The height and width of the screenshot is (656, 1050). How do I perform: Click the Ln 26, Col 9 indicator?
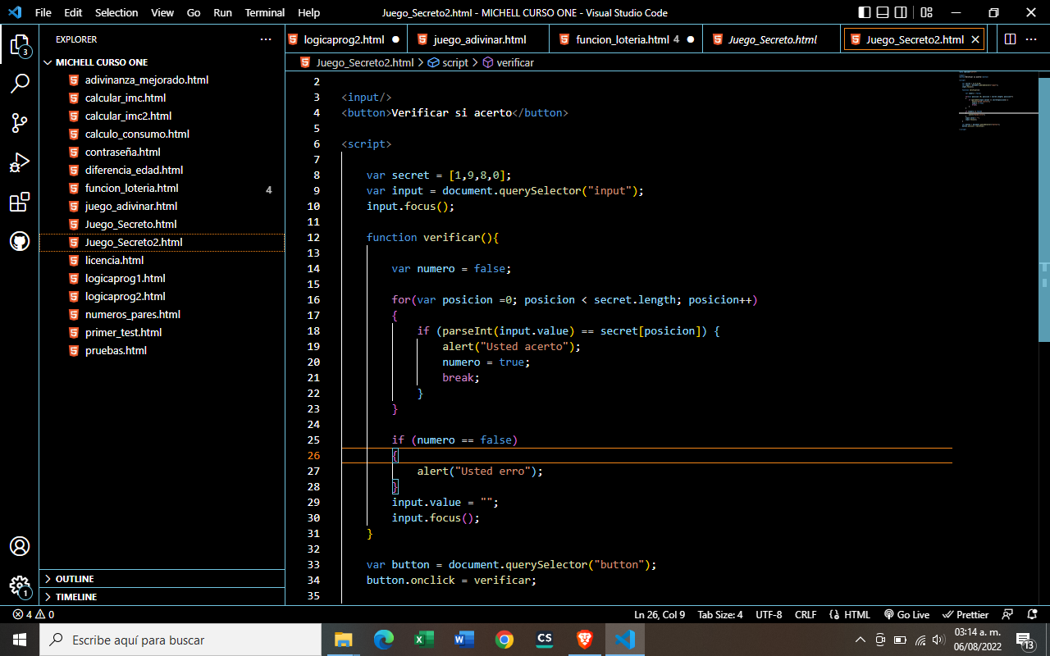tap(660, 614)
